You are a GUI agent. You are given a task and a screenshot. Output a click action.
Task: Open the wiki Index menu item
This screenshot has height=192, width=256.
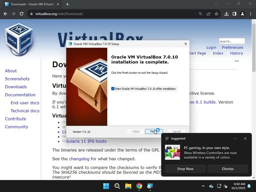(x=218, y=53)
